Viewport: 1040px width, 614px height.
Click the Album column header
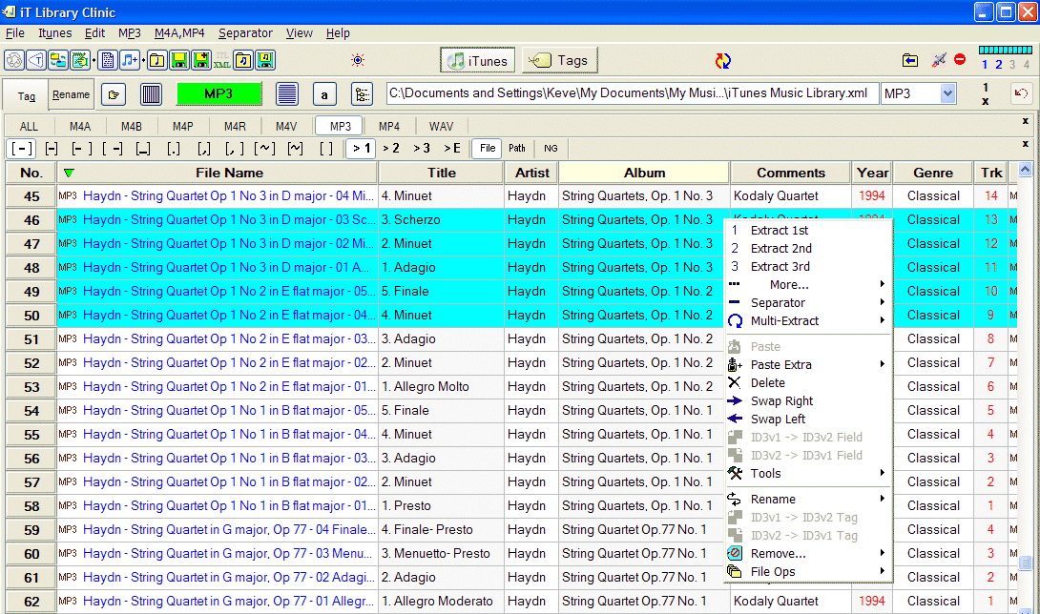[644, 173]
